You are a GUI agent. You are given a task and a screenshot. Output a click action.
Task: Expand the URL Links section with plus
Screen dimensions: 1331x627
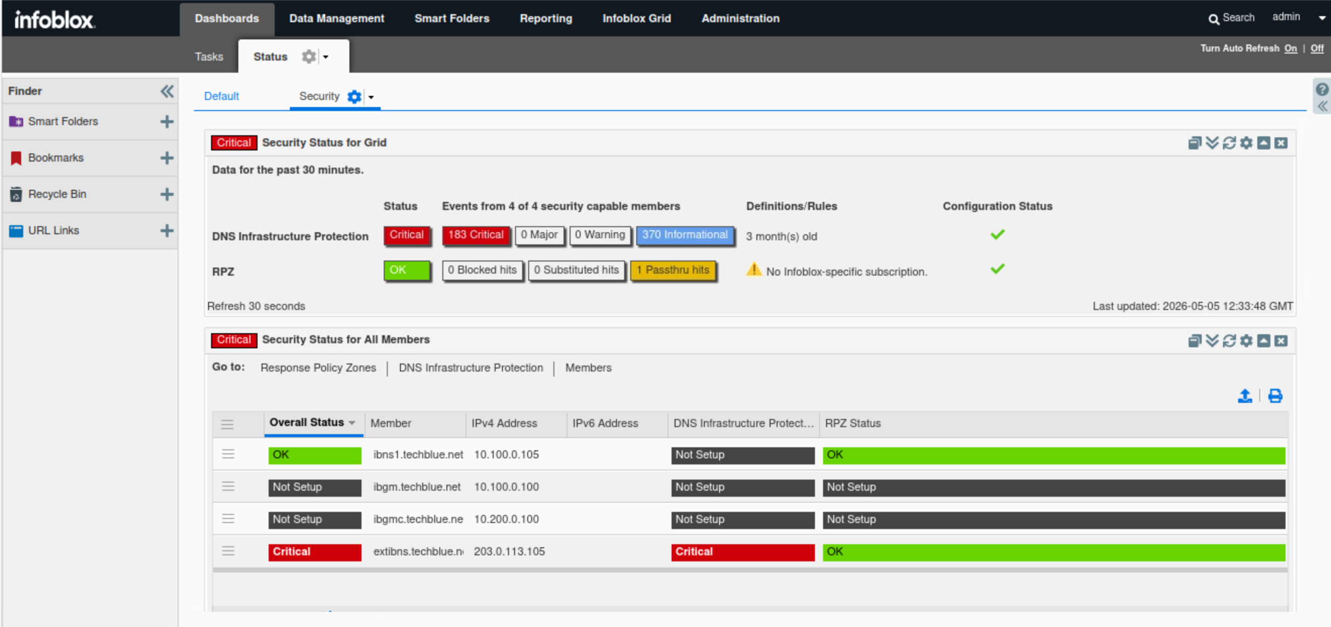point(167,230)
